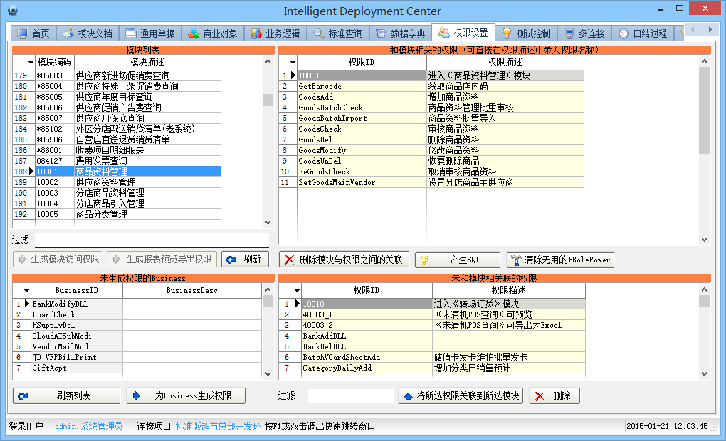The height and width of the screenshot is (441, 726).
Task: Click 将所选权限关联到所选模块 button label
Action: pyautogui.click(x=468, y=395)
